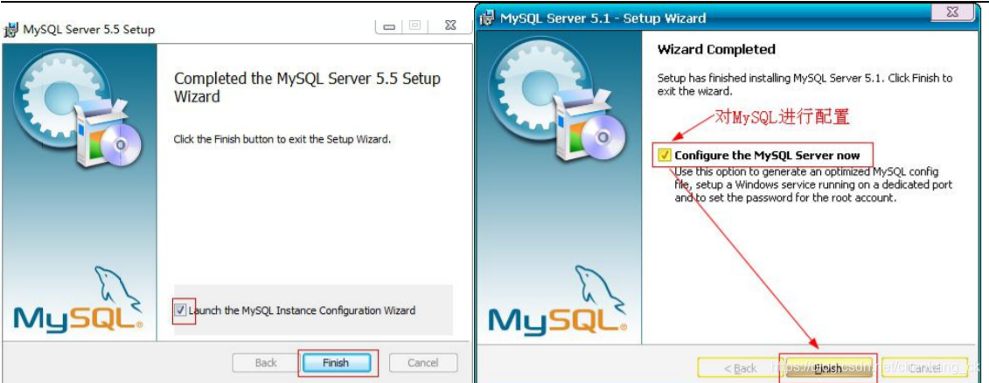This screenshot has height=383, width=989.
Task: Click installer icon in MySQL Server 5.5 title bar
Action: tap(10, 30)
